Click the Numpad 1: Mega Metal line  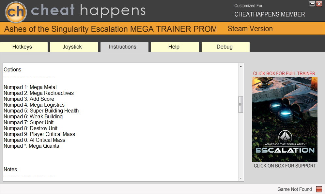[x=30, y=87]
